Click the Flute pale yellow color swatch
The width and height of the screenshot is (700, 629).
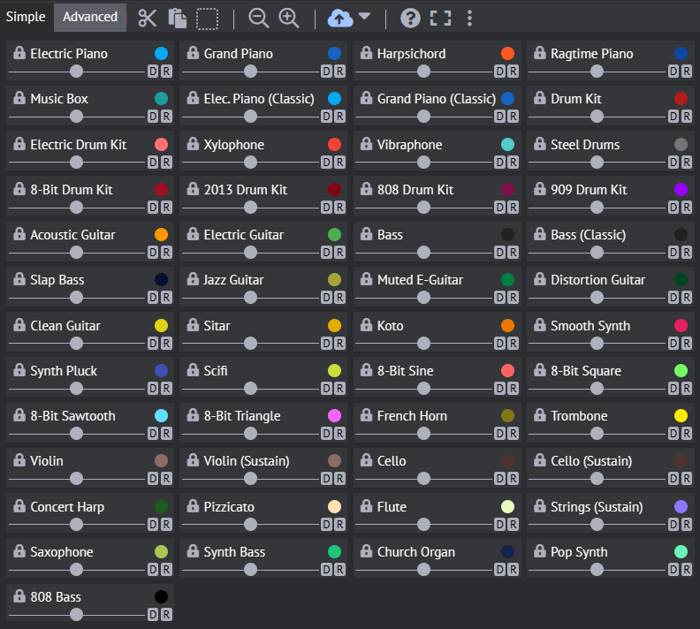[x=507, y=507]
